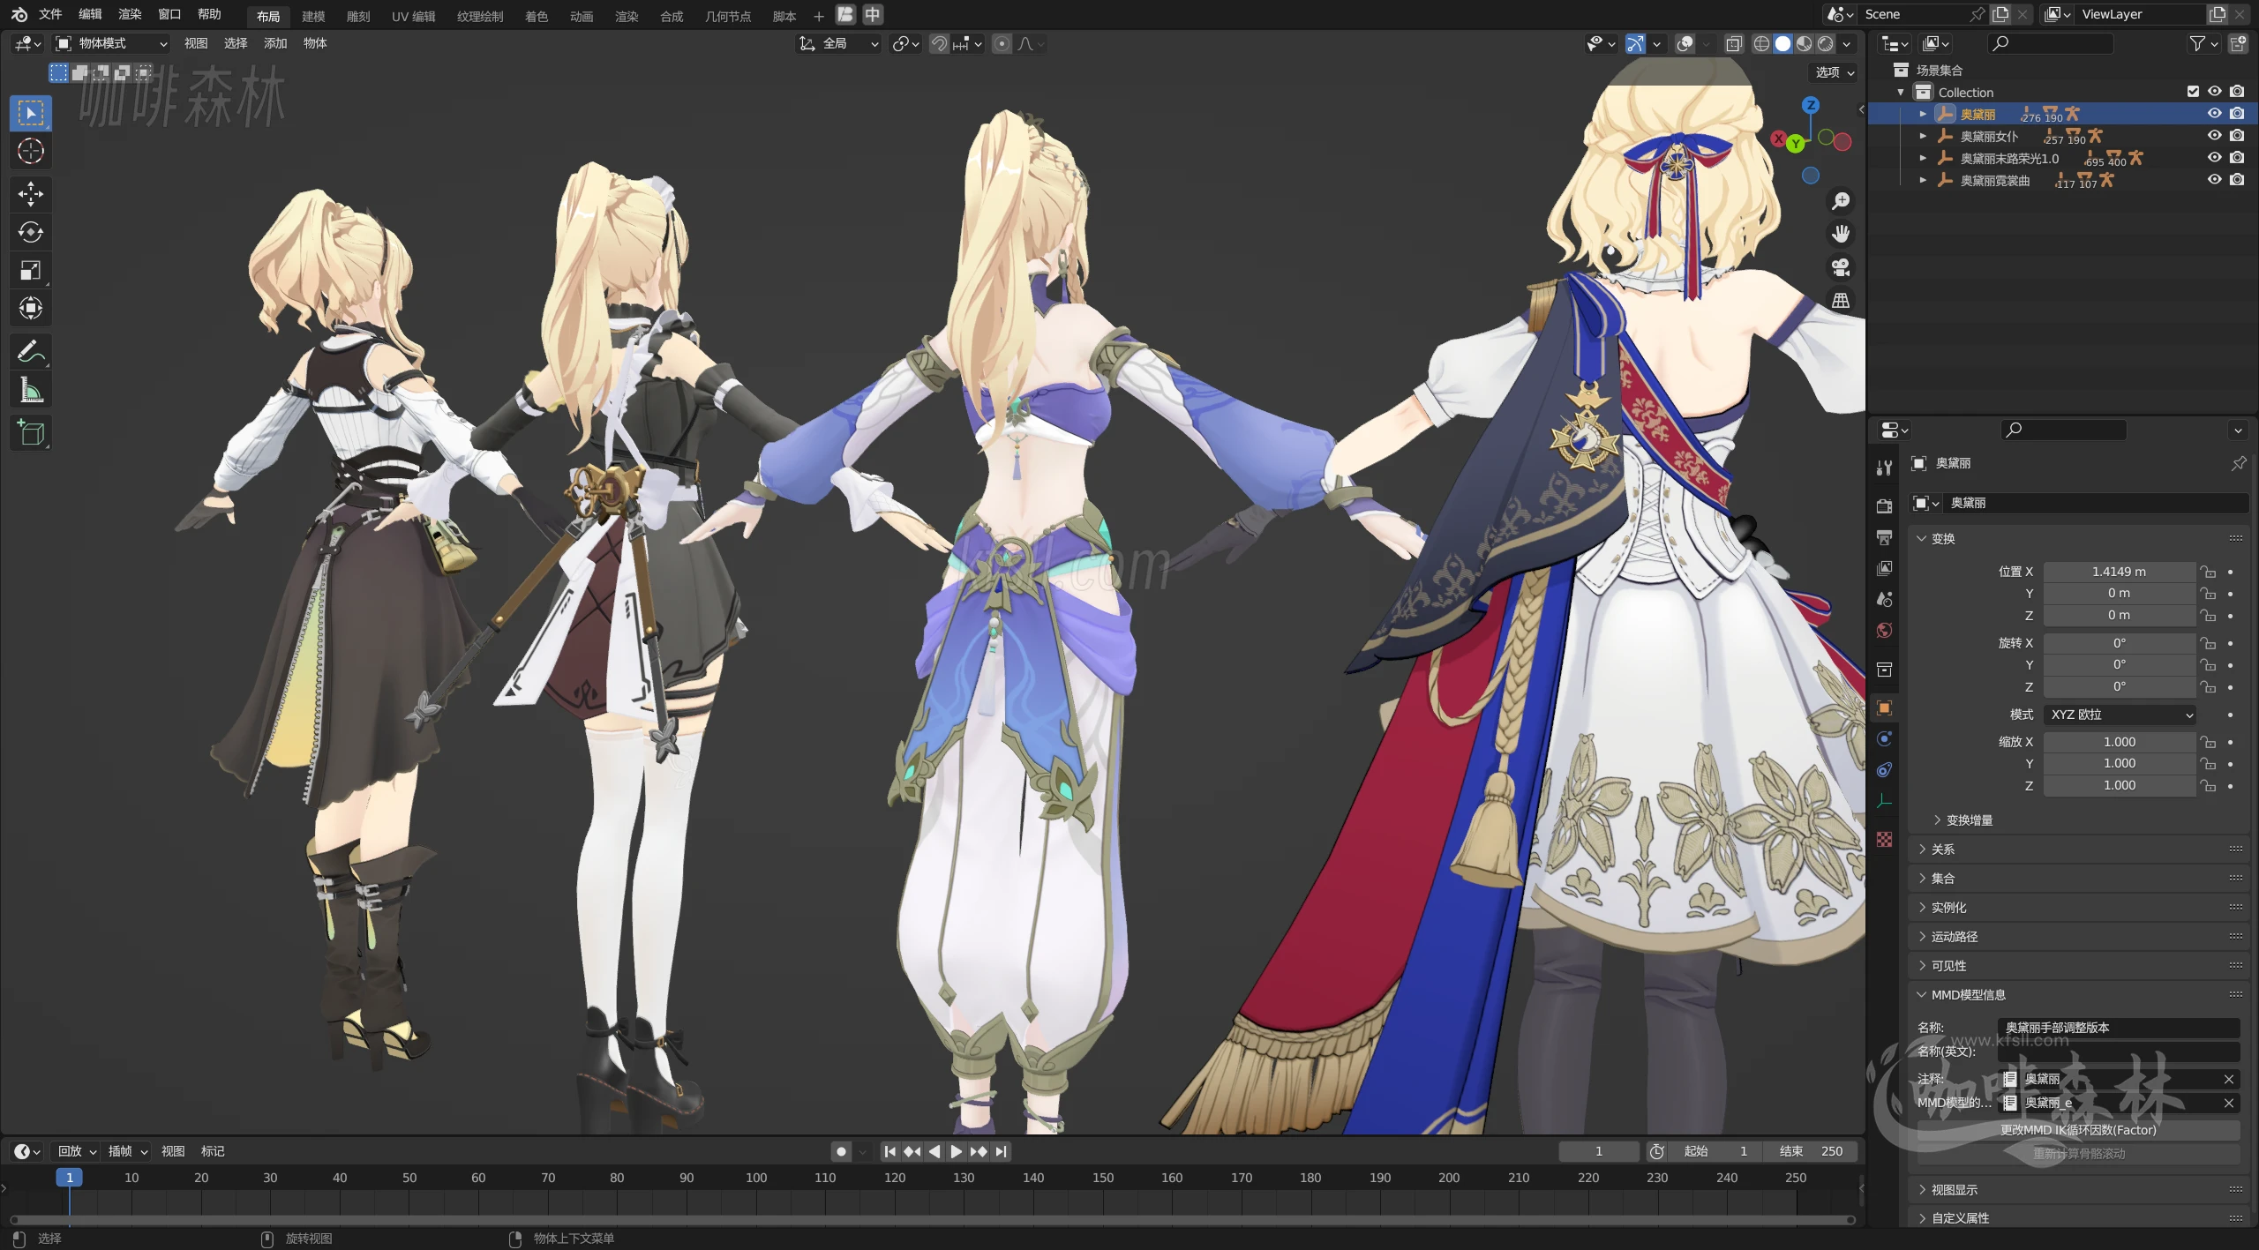The width and height of the screenshot is (2259, 1250).
Task: Open the Render properties tab
Action: 1884,506
